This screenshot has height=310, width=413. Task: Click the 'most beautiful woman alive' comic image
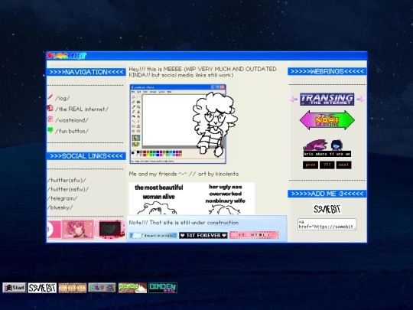point(192,198)
